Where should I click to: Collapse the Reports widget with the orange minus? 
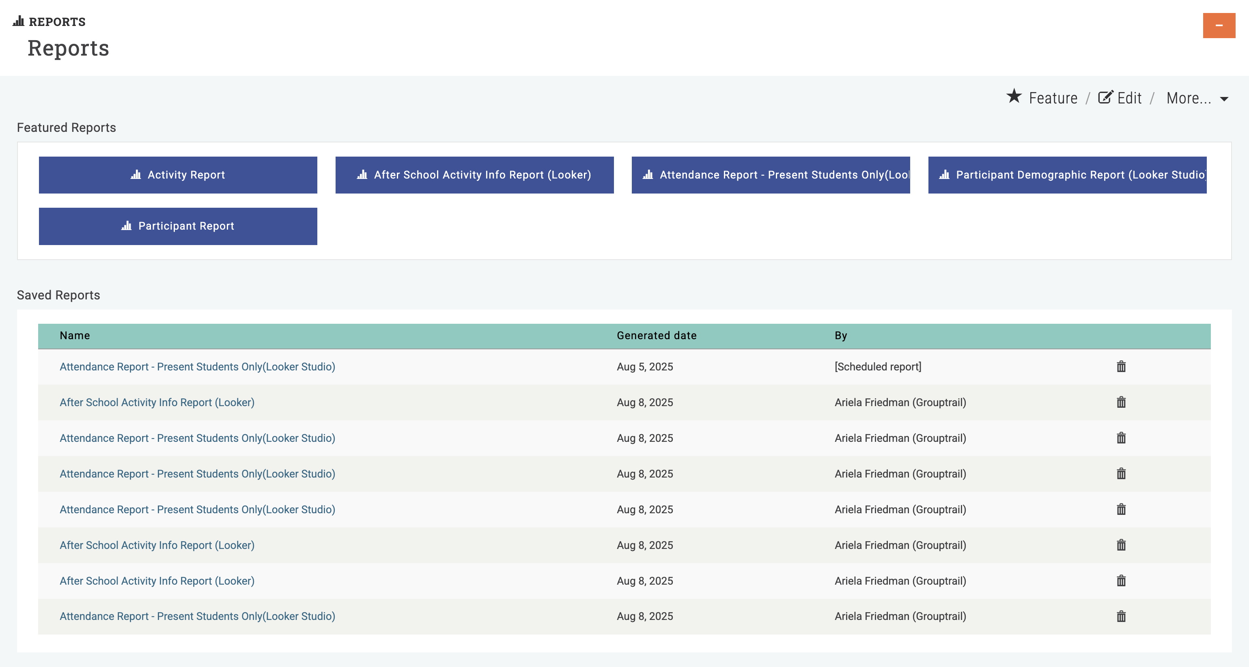(1219, 26)
